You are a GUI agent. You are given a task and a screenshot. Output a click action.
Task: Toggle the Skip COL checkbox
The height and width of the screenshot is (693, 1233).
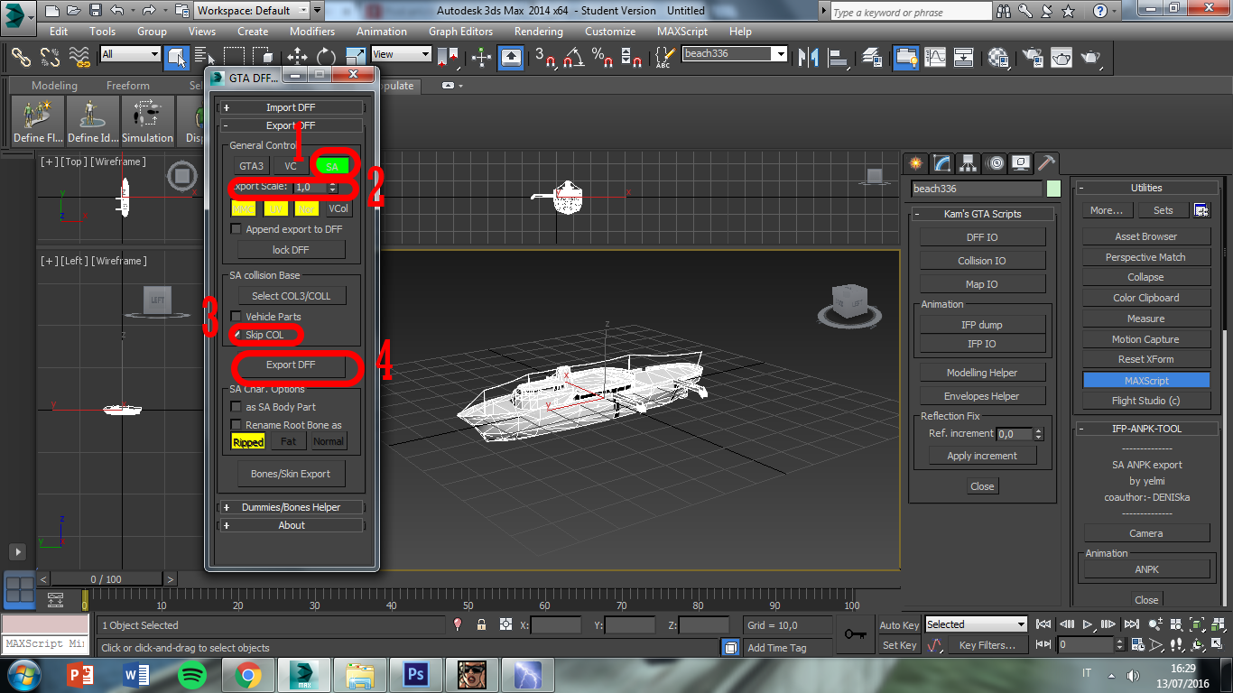(x=236, y=335)
